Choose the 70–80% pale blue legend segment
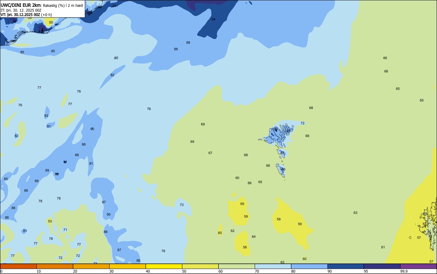The width and height of the screenshot is (437, 274). point(273,266)
